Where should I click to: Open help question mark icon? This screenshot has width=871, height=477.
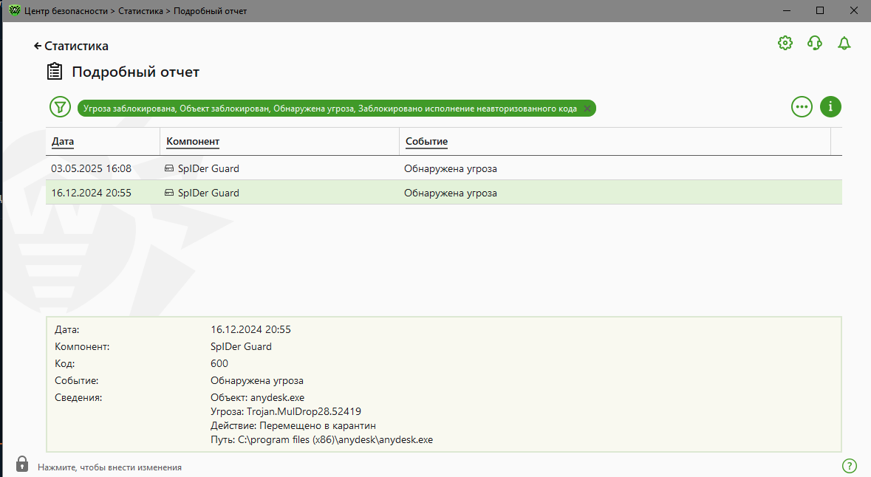[x=850, y=466]
